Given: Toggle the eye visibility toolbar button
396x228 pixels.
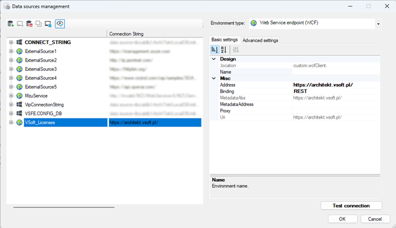Looking at the screenshot, I should [x=60, y=24].
